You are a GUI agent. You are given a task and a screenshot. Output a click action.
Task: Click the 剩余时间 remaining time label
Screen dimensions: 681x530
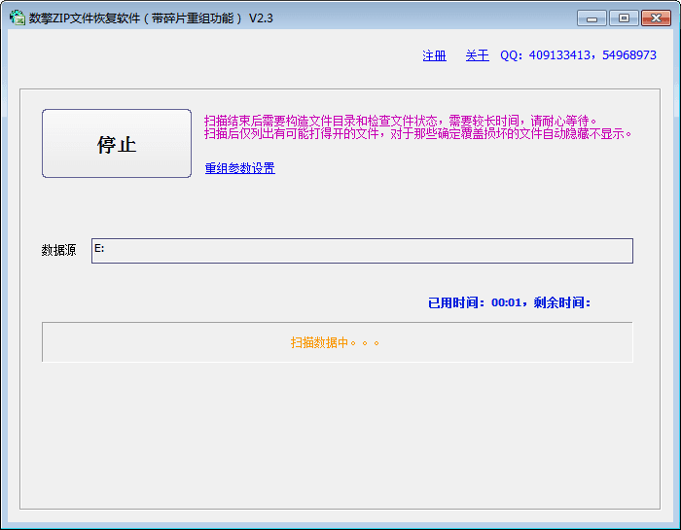[x=561, y=302]
